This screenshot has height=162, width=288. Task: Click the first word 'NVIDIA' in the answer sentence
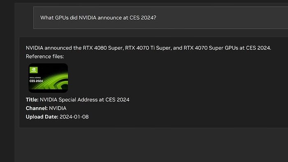pyautogui.click(x=35, y=48)
